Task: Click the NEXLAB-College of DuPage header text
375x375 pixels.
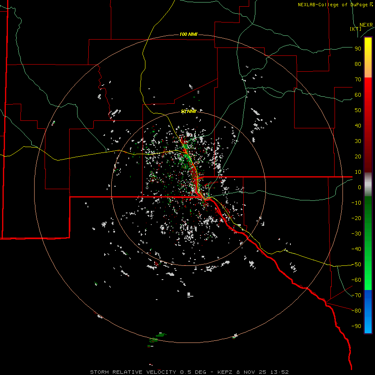Action: pyautogui.click(x=335, y=5)
